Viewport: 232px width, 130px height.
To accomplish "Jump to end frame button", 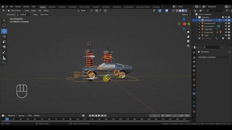I will pos(105,116).
